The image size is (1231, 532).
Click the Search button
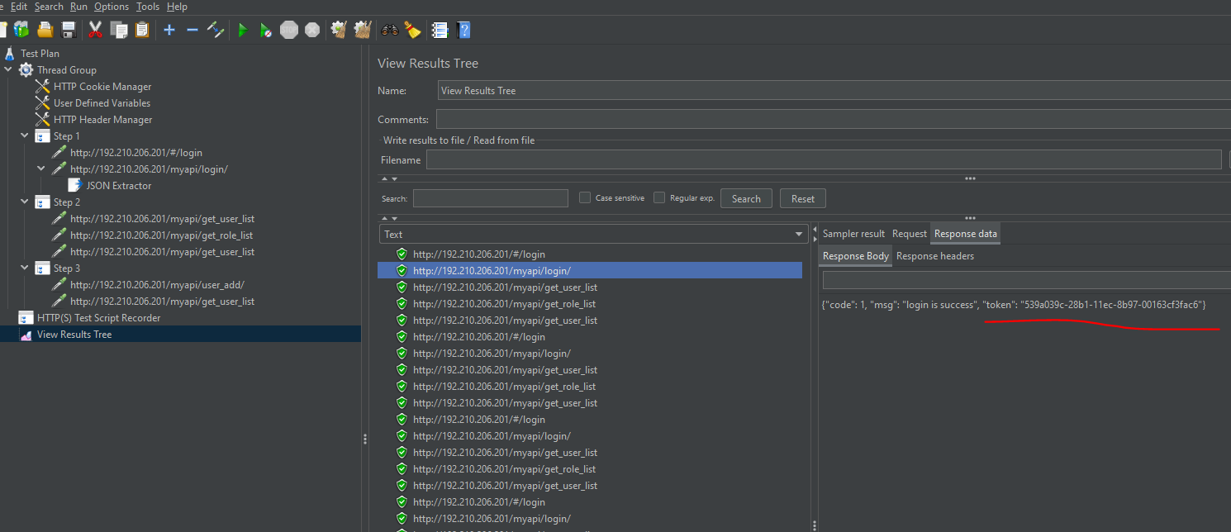point(746,198)
